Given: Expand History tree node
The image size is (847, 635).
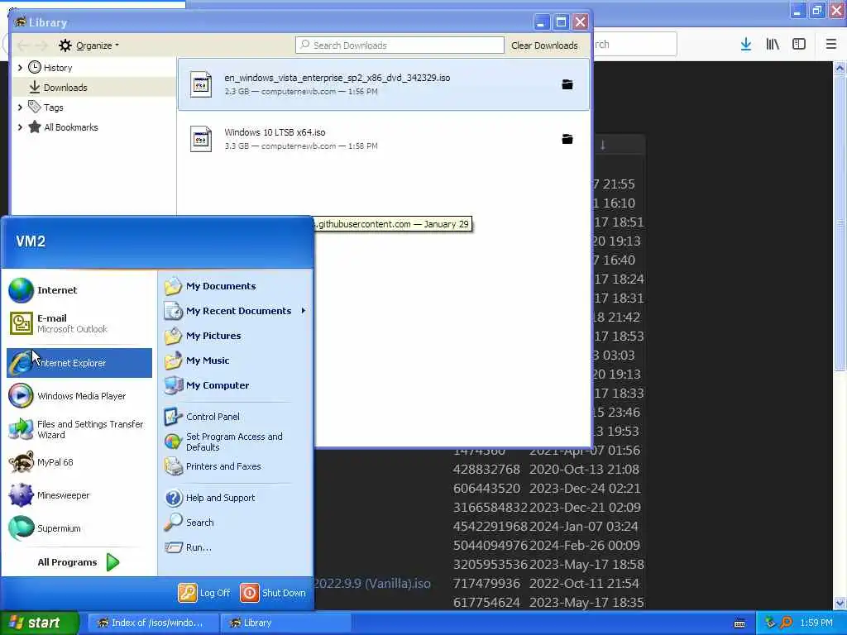Looking at the screenshot, I should (20, 68).
